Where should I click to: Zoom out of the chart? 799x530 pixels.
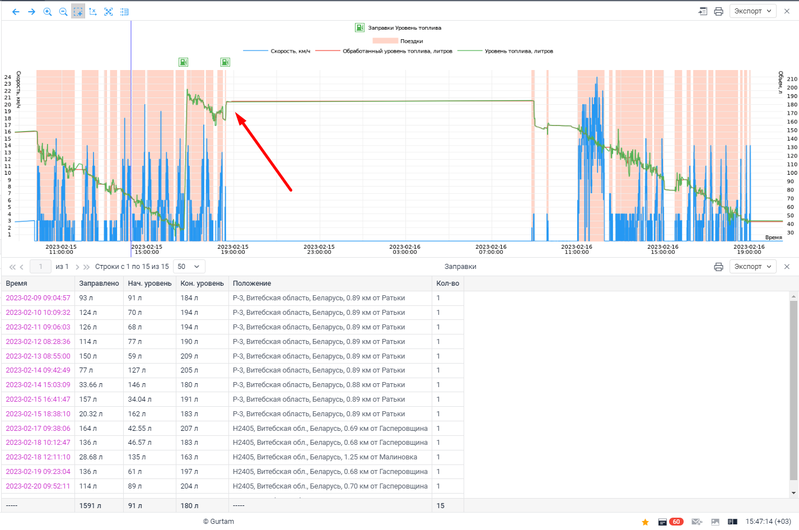click(x=63, y=12)
